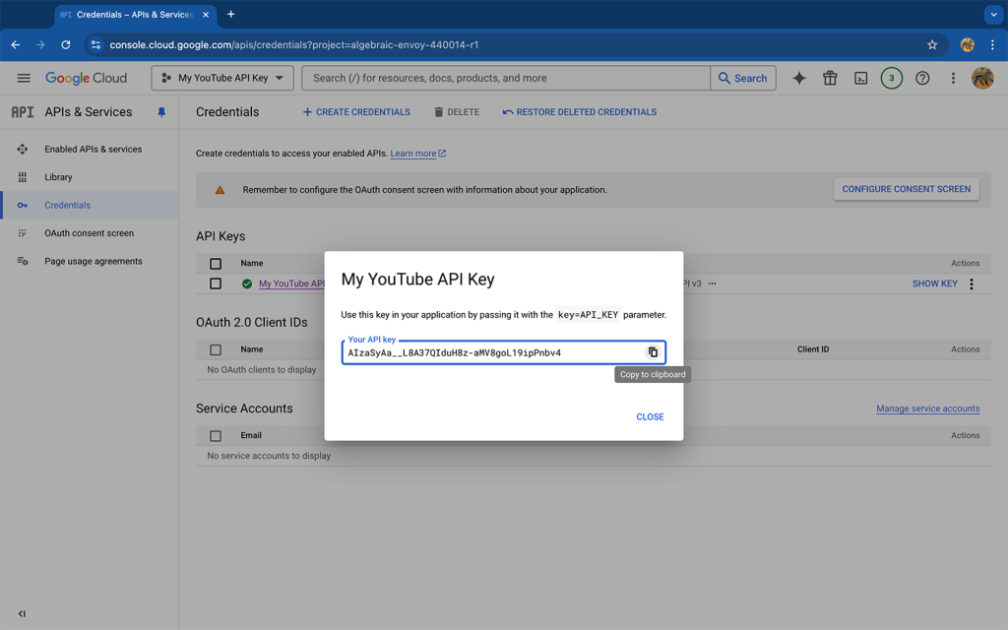Screen dimensions: 1008x630
Task: Close the My YouTube API Key dialog
Action: [x=650, y=416]
